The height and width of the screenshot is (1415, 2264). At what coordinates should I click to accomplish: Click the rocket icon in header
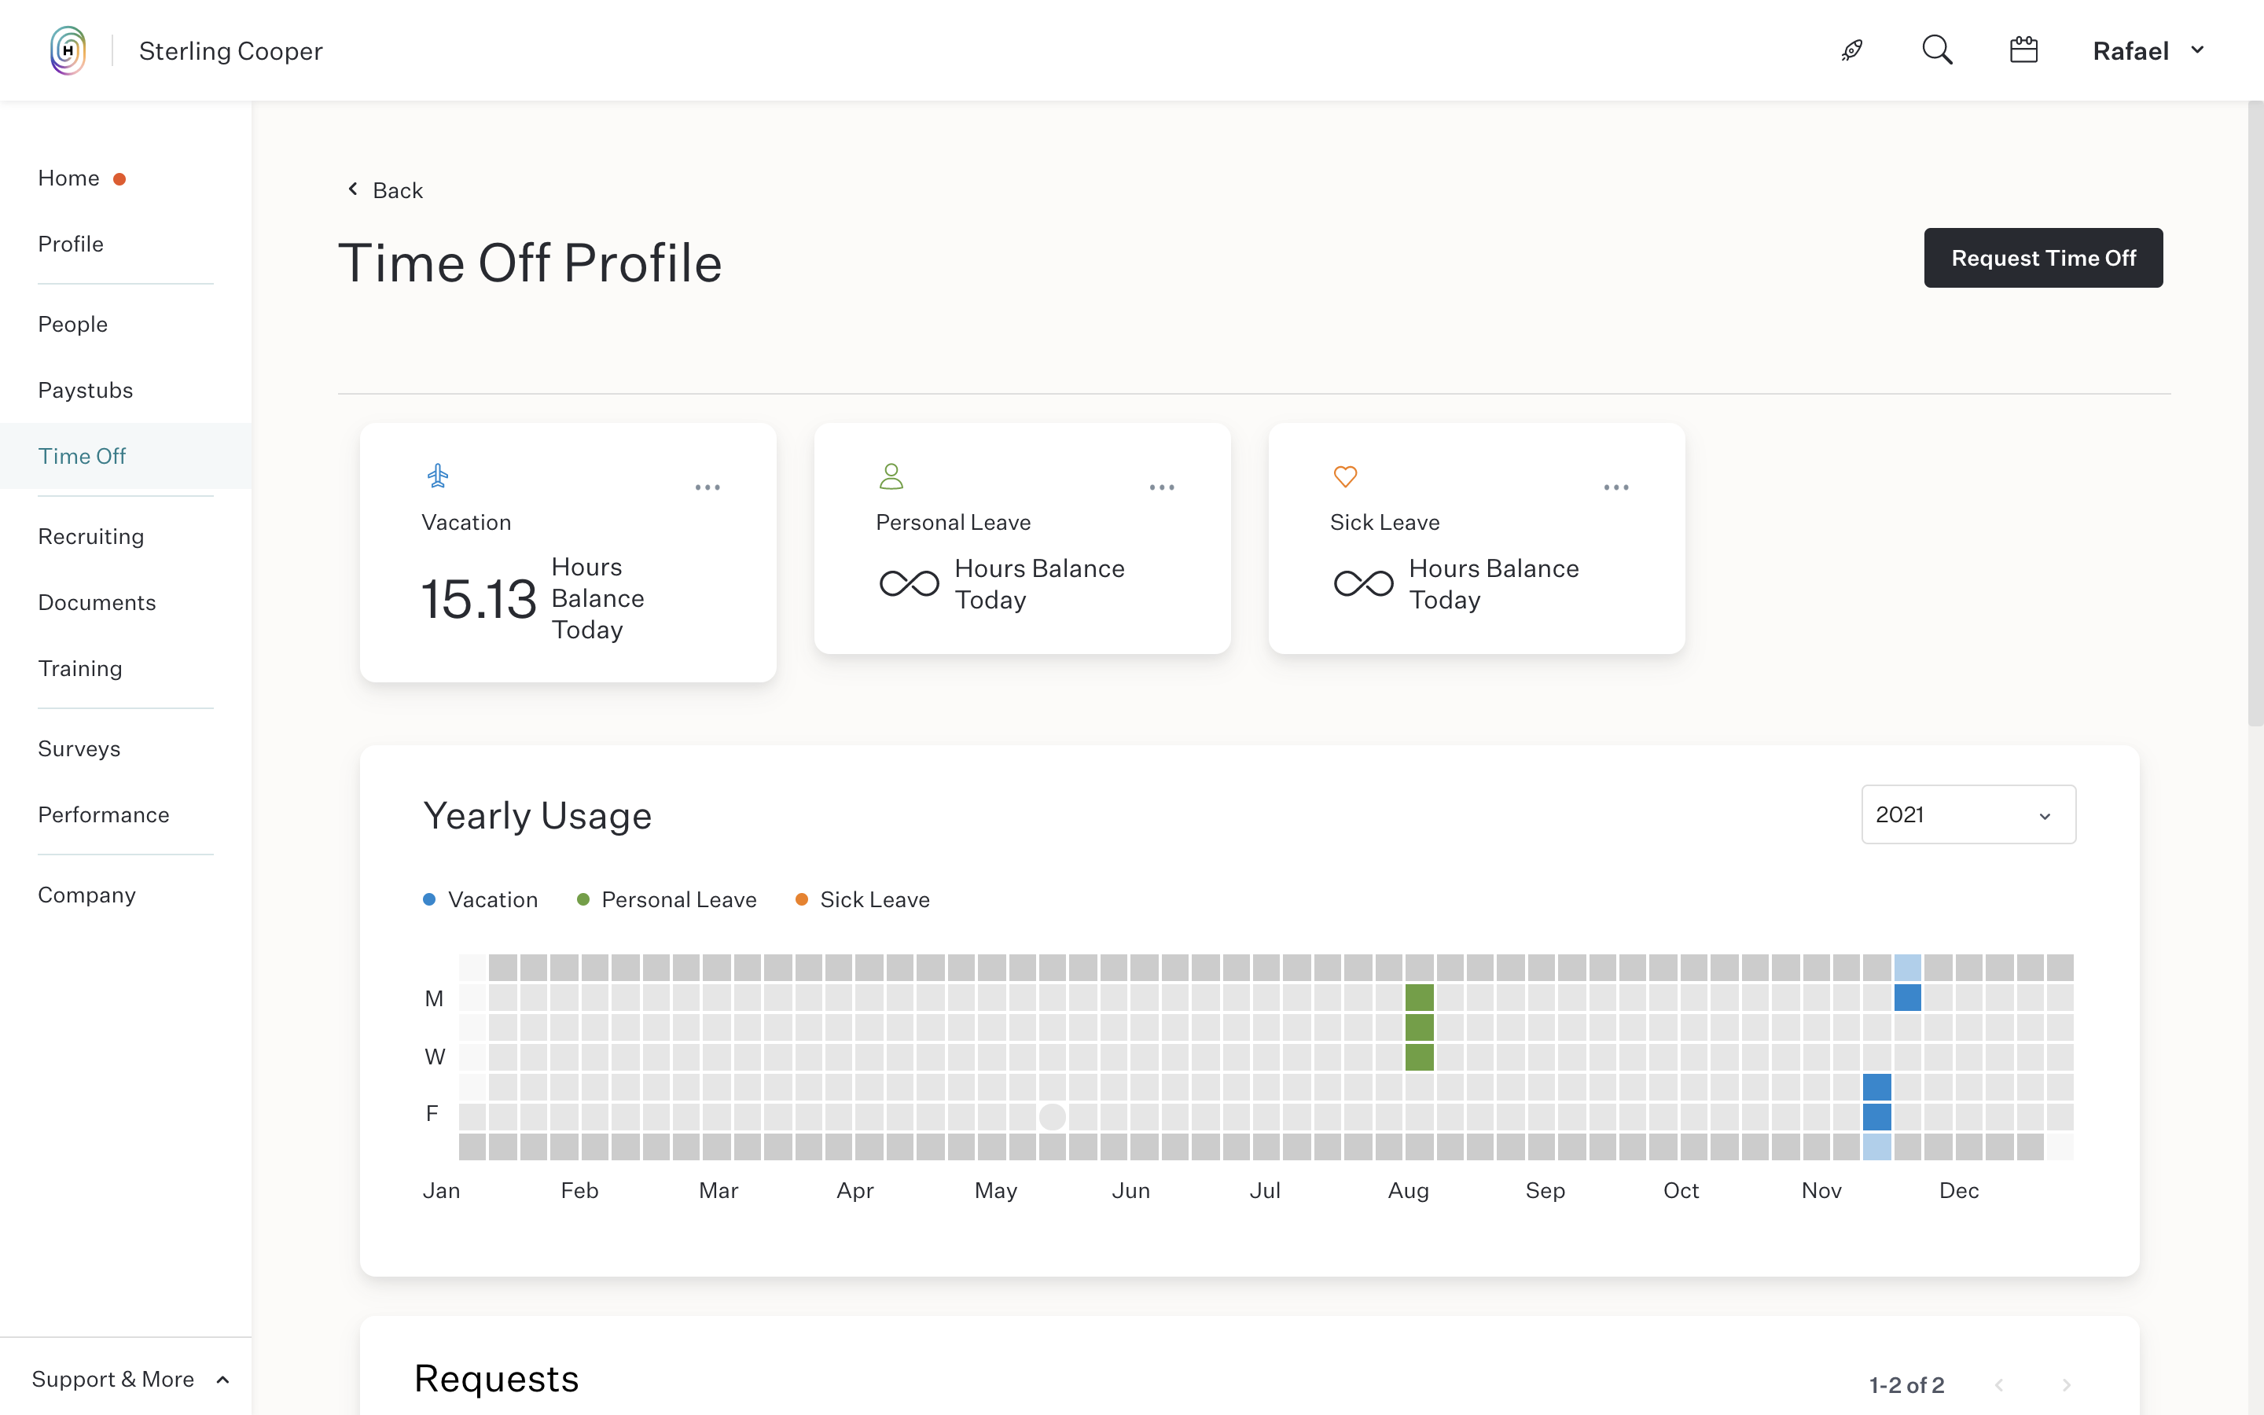[1851, 50]
